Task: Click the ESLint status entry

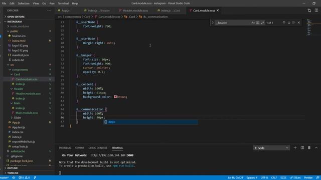Action: [x=295, y=178]
